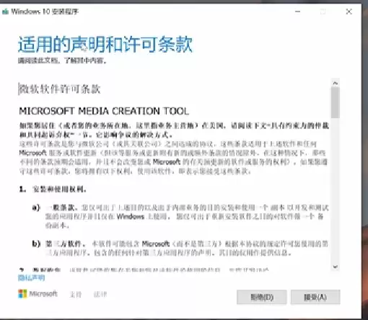The width and height of the screenshot is (368, 320).
Task: Accept the license terms with 接受(A)
Action: (315, 297)
